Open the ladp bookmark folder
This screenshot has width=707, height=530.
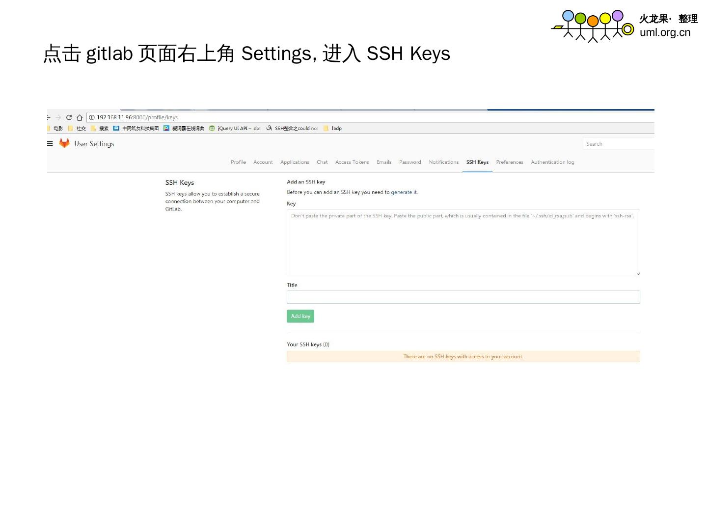(333, 129)
